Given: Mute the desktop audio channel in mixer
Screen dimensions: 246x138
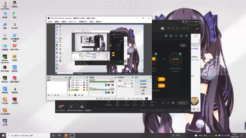Looking at the screenshot, I should 109,85.
